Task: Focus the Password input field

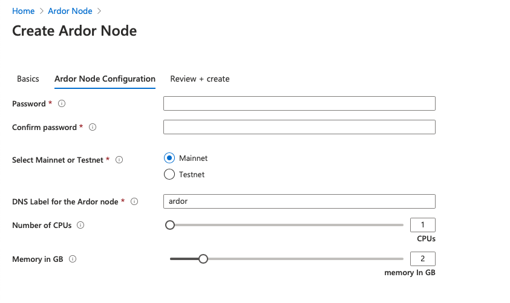Action: (x=299, y=103)
